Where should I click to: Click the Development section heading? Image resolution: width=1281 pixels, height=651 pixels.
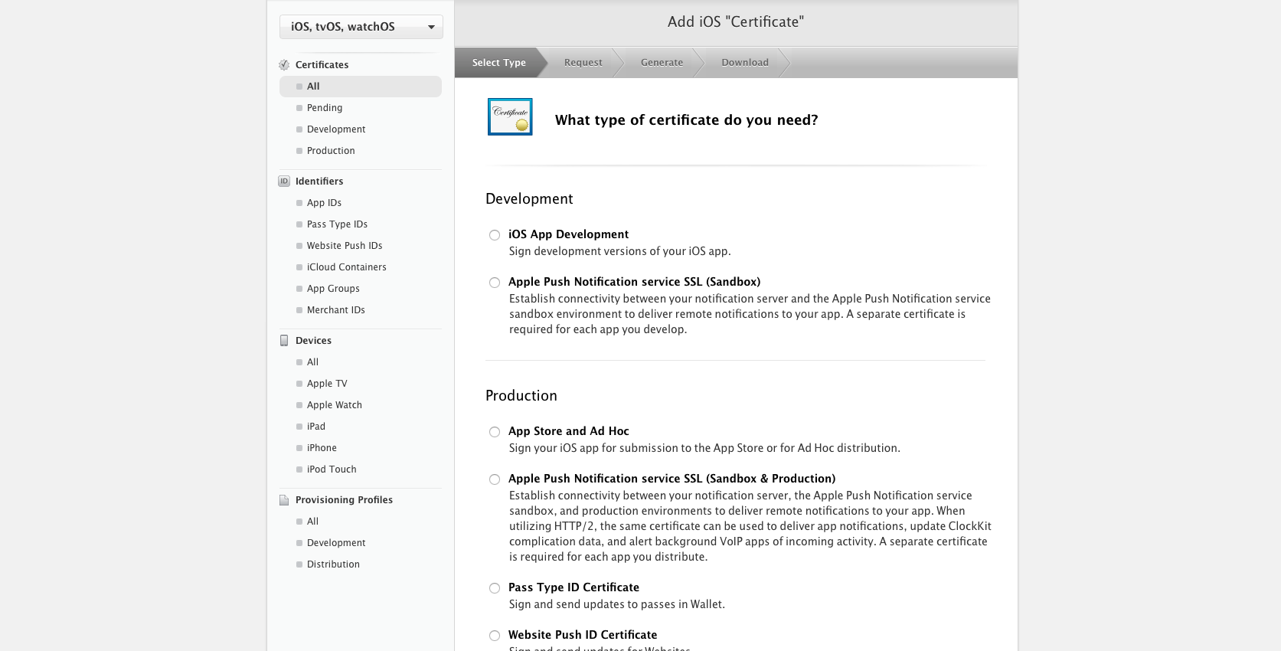(x=529, y=199)
